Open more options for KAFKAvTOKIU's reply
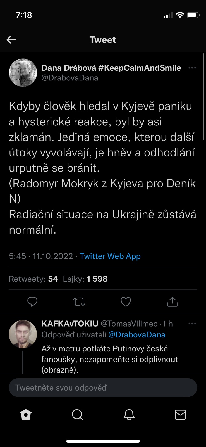This screenshot has width=206, height=447. coord(192,324)
